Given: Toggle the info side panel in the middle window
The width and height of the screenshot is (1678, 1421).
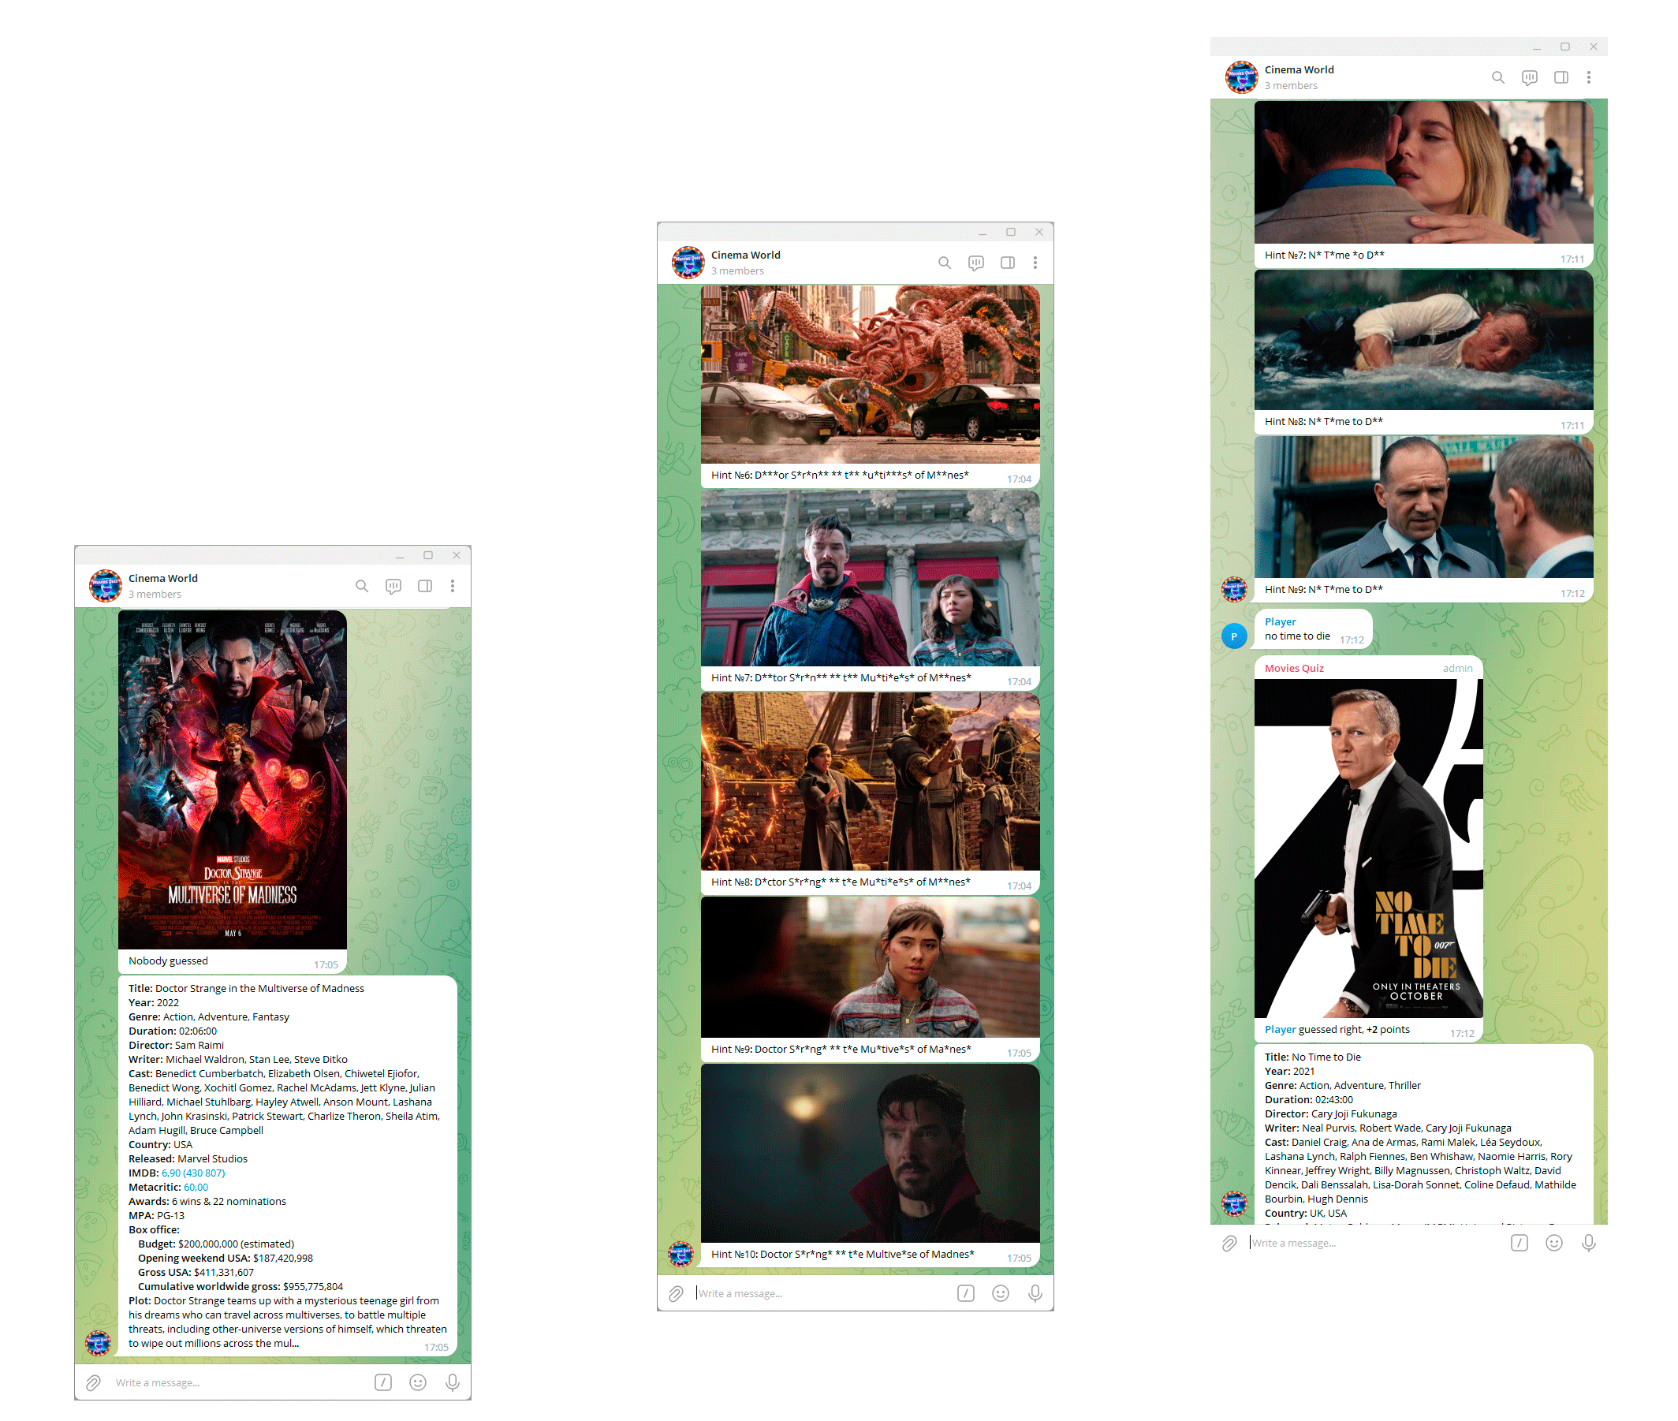Looking at the screenshot, I should 1007,263.
